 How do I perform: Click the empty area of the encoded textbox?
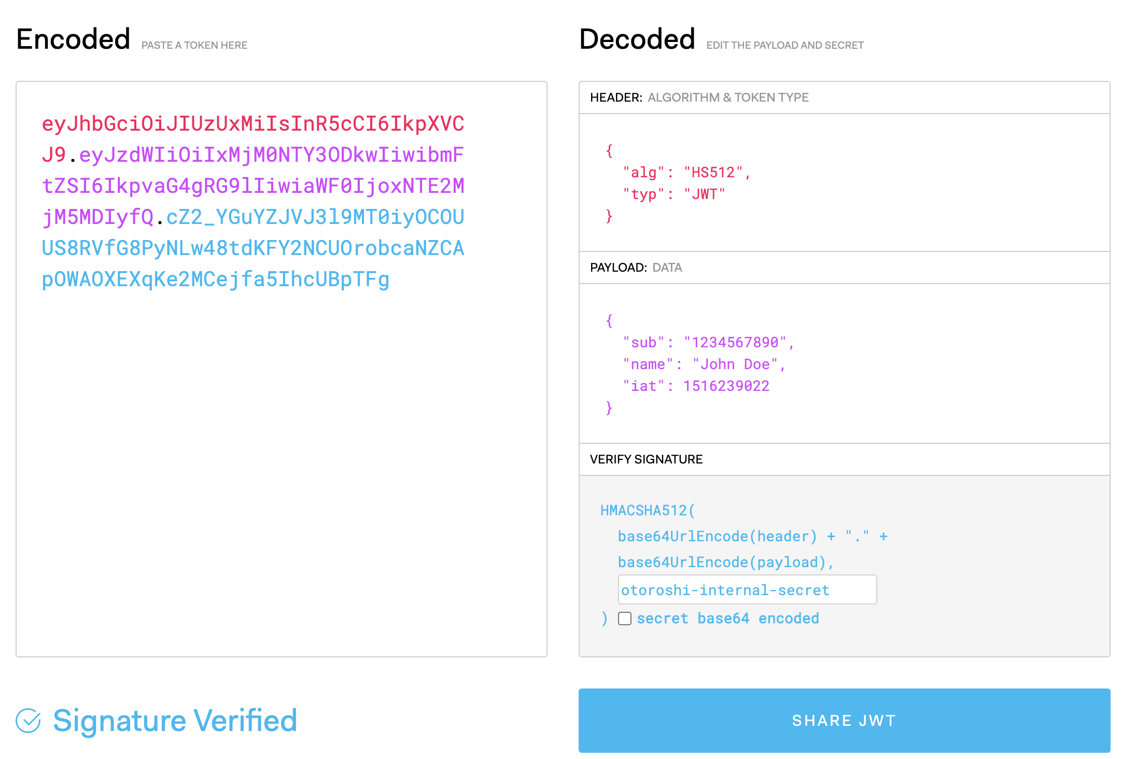tap(281, 467)
